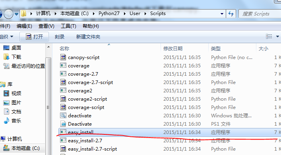Click the easy_install-2.7-script file icon
Viewport: 281px width, 155px height.
[x=63, y=149]
